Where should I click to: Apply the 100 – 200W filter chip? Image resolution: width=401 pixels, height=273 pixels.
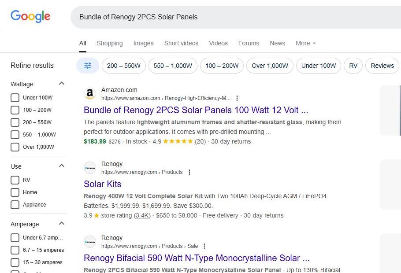[x=222, y=66]
